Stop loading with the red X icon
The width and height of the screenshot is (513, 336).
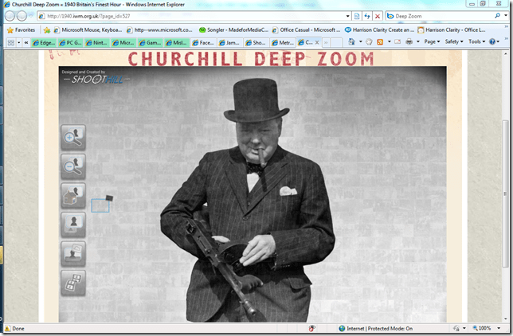378,16
